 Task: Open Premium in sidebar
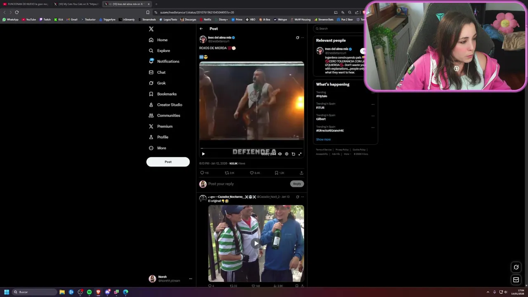coord(160,126)
